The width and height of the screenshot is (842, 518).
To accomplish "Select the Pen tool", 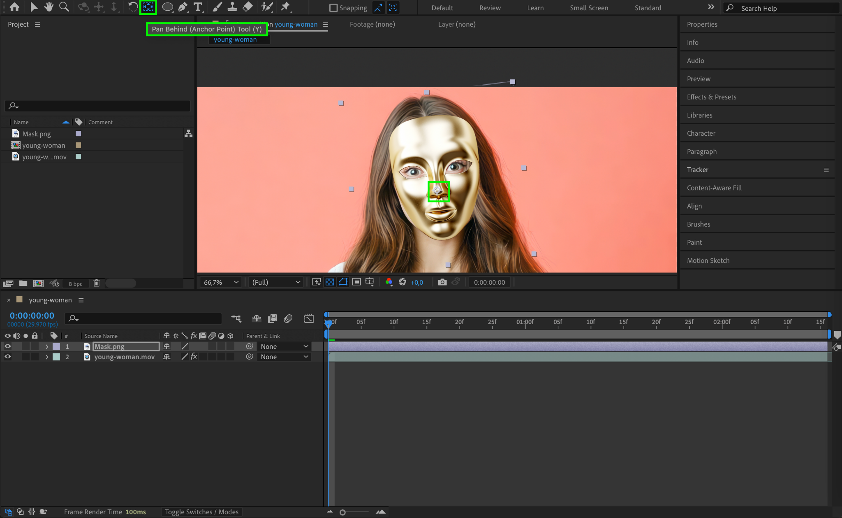I will (x=183, y=7).
